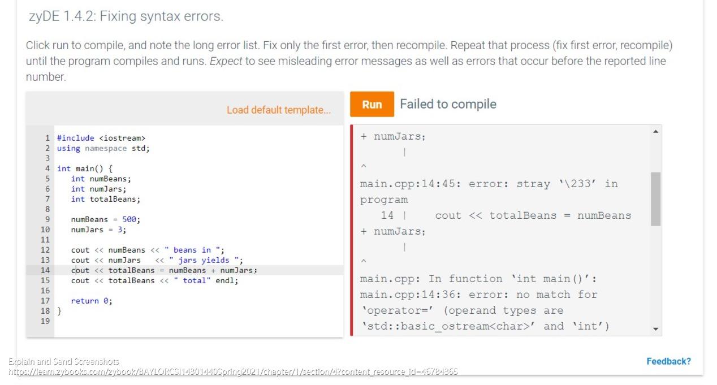Click the Run button to compile
This screenshot has height=385, width=717.
372,104
